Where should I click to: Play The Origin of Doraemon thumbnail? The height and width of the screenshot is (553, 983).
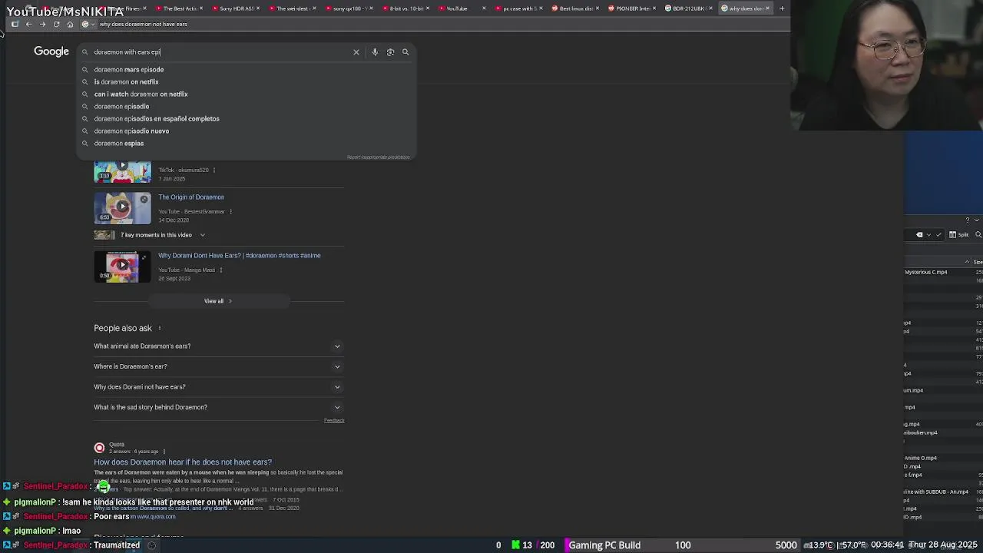click(122, 207)
